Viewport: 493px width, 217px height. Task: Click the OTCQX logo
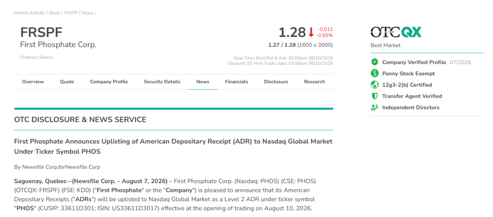396,32
